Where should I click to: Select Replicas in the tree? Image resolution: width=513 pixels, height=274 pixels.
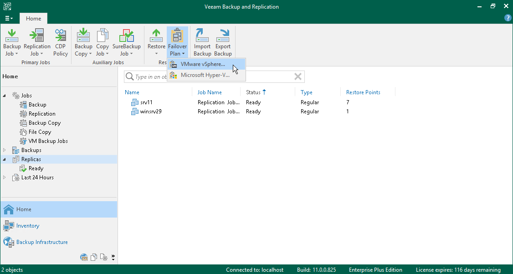pos(31,159)
